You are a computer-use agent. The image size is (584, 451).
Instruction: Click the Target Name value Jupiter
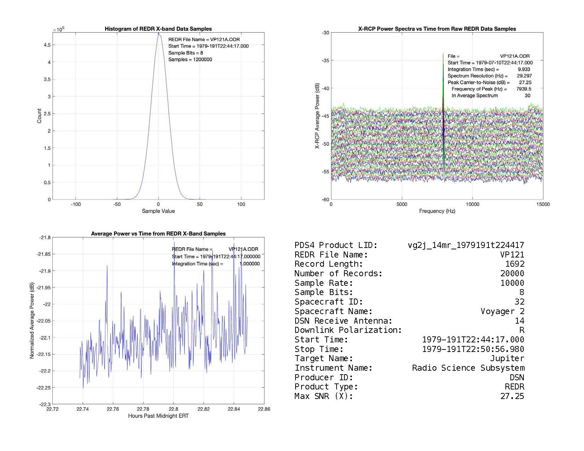[x=507, y=358]
